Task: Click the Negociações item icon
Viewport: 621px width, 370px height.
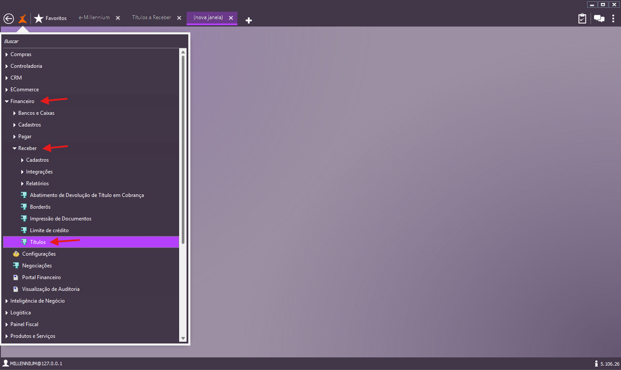Action: coord(16,265)
